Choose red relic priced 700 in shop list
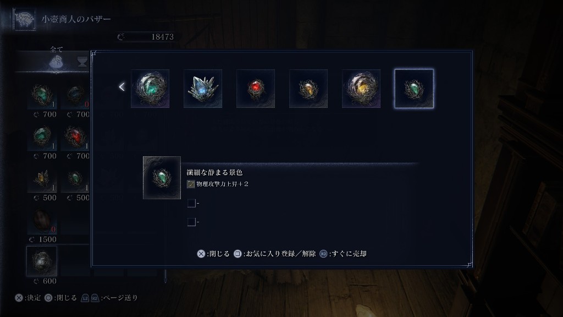This screenshot has height=317, width=563. tap(75, 138)
